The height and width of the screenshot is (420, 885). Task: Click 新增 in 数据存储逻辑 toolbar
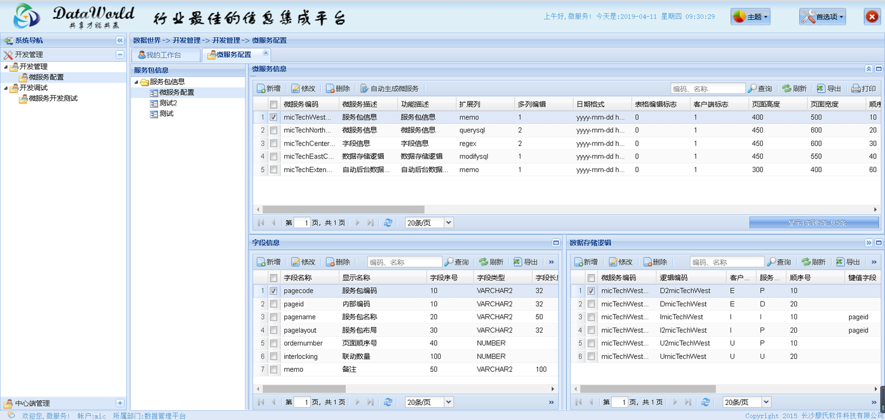click(586, 262)
